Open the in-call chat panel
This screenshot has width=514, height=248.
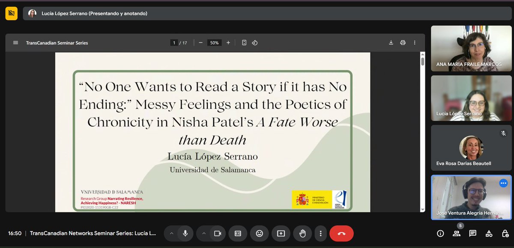coord(472,233)
